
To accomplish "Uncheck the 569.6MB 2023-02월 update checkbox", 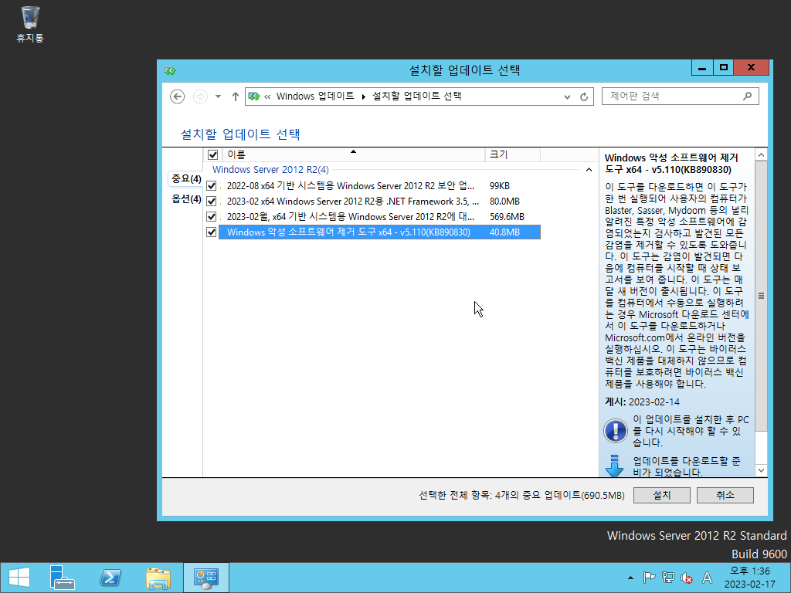I will [212, 217].
